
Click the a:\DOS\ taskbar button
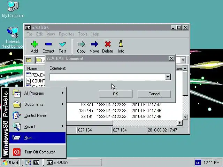(74, 162)
